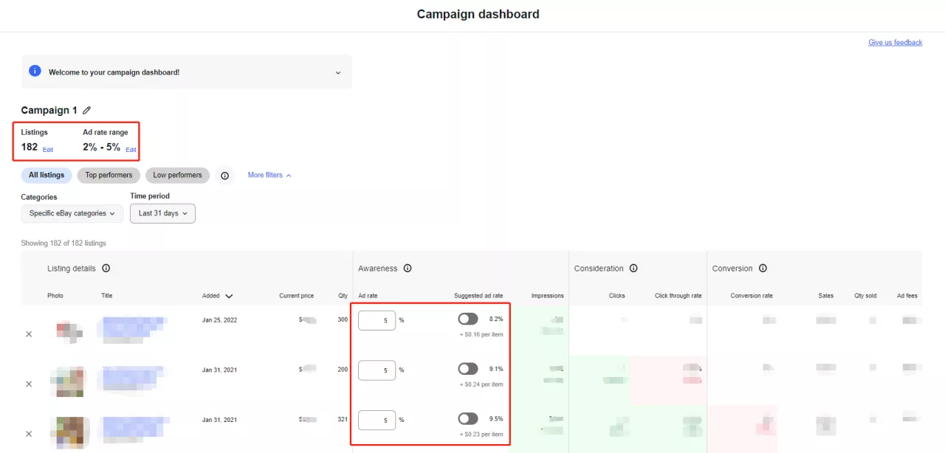Click info icon beside Low performers filter

[225, 176]
